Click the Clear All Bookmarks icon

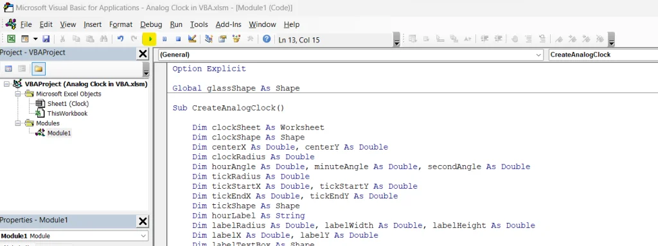coord(600,39)
